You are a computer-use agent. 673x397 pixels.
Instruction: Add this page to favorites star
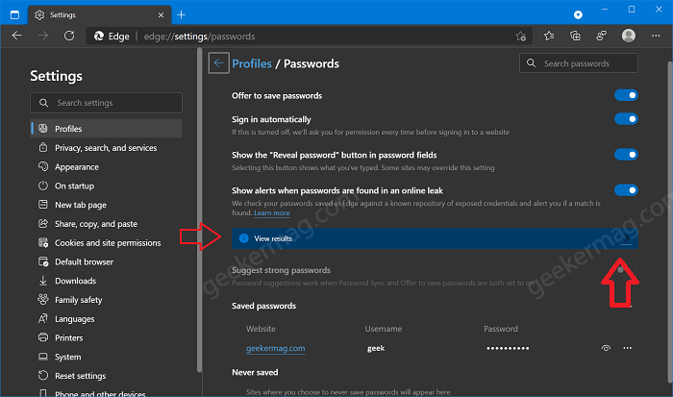(x=521, y=37)
